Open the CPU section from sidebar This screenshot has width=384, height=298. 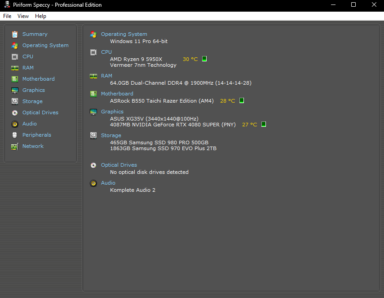pos(28,56)
